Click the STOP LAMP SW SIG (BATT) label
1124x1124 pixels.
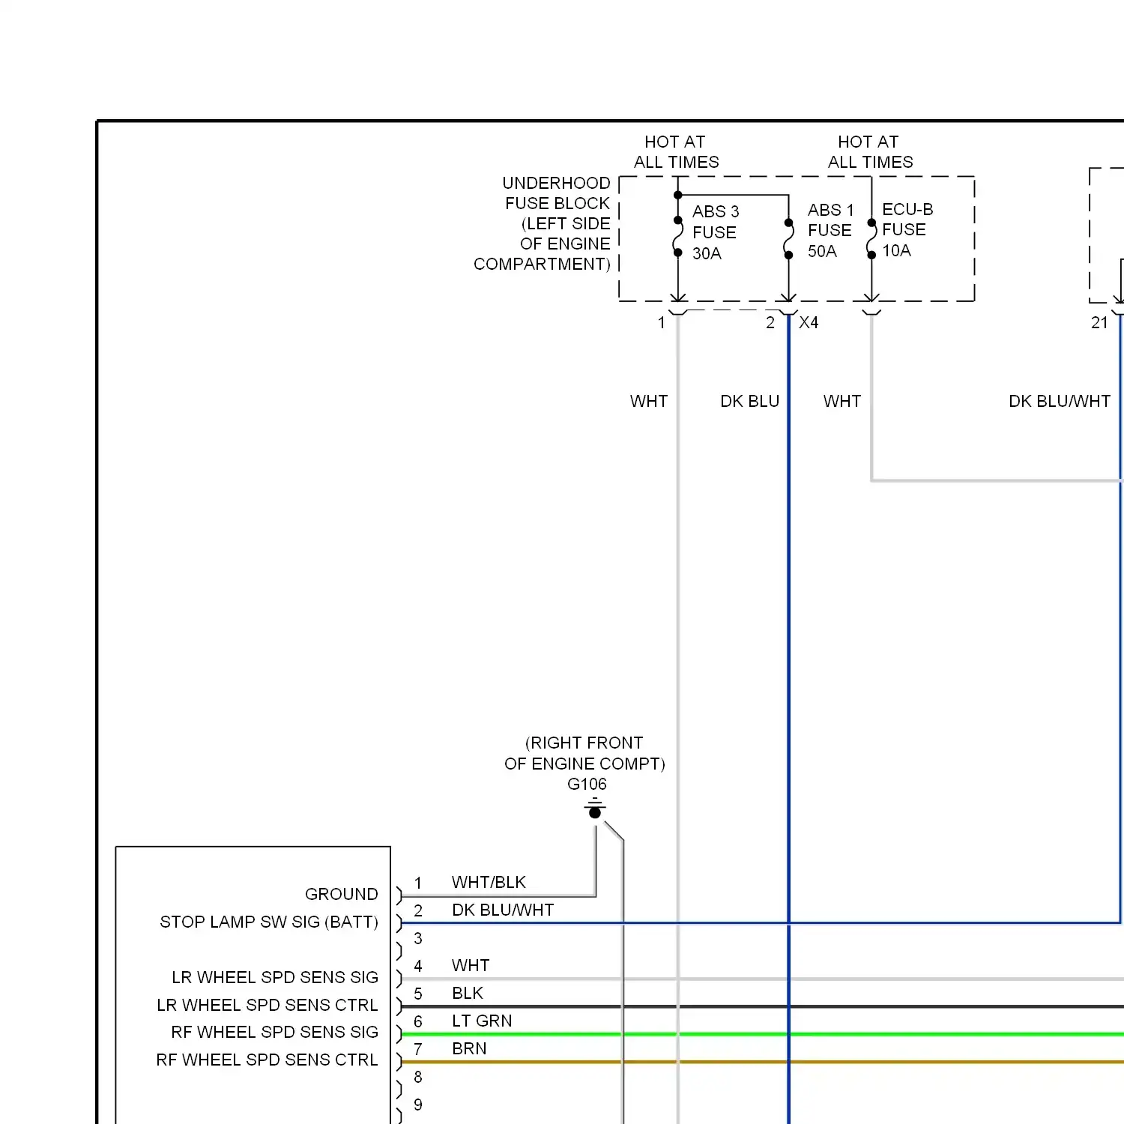pos(269,922)
